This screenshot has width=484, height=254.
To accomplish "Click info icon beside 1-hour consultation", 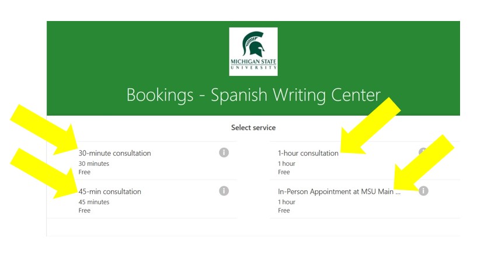I will (422, 152).
